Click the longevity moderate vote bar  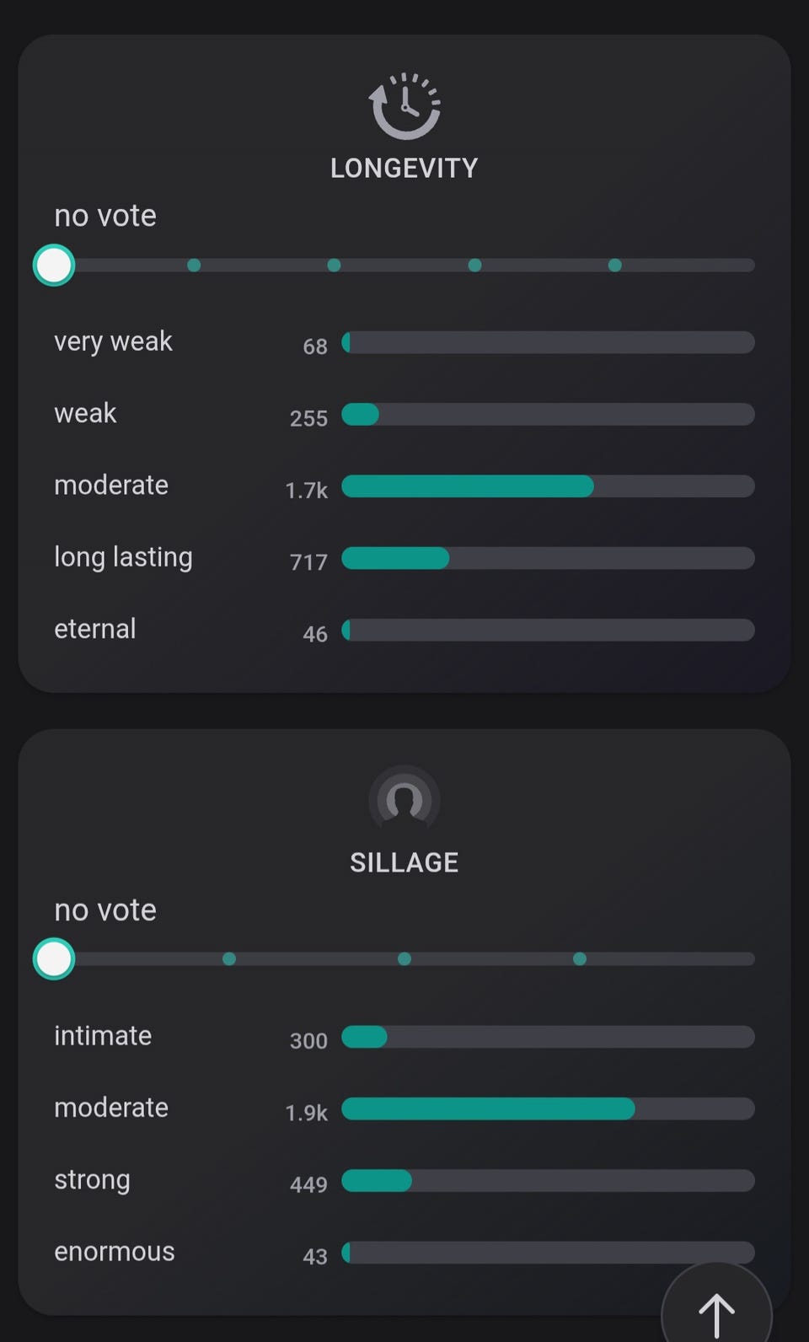pyautogui.click(x=548, y=486)
